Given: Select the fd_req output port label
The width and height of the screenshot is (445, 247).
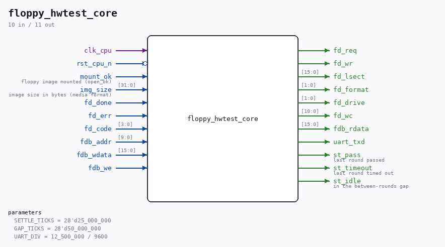Looking at the screenshot, I should pos(345,51).
